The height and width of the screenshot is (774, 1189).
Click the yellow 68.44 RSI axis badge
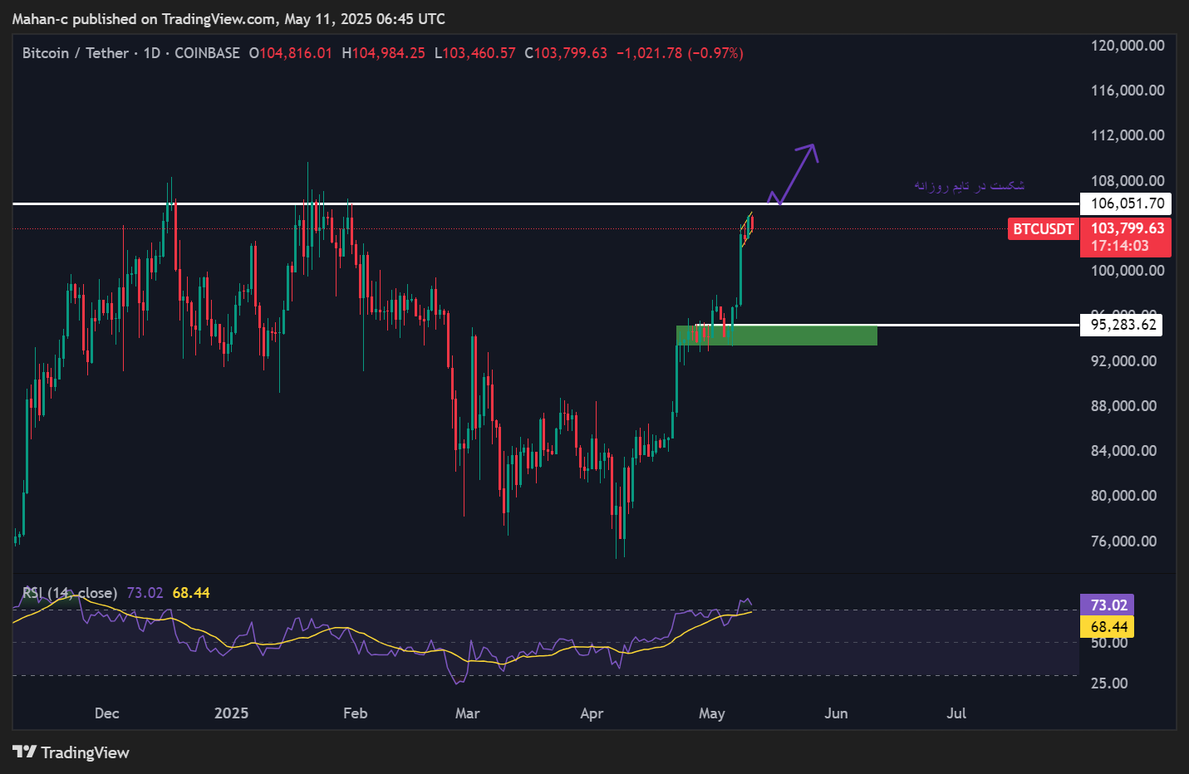pyautogui.click(x=1107, y=627)
